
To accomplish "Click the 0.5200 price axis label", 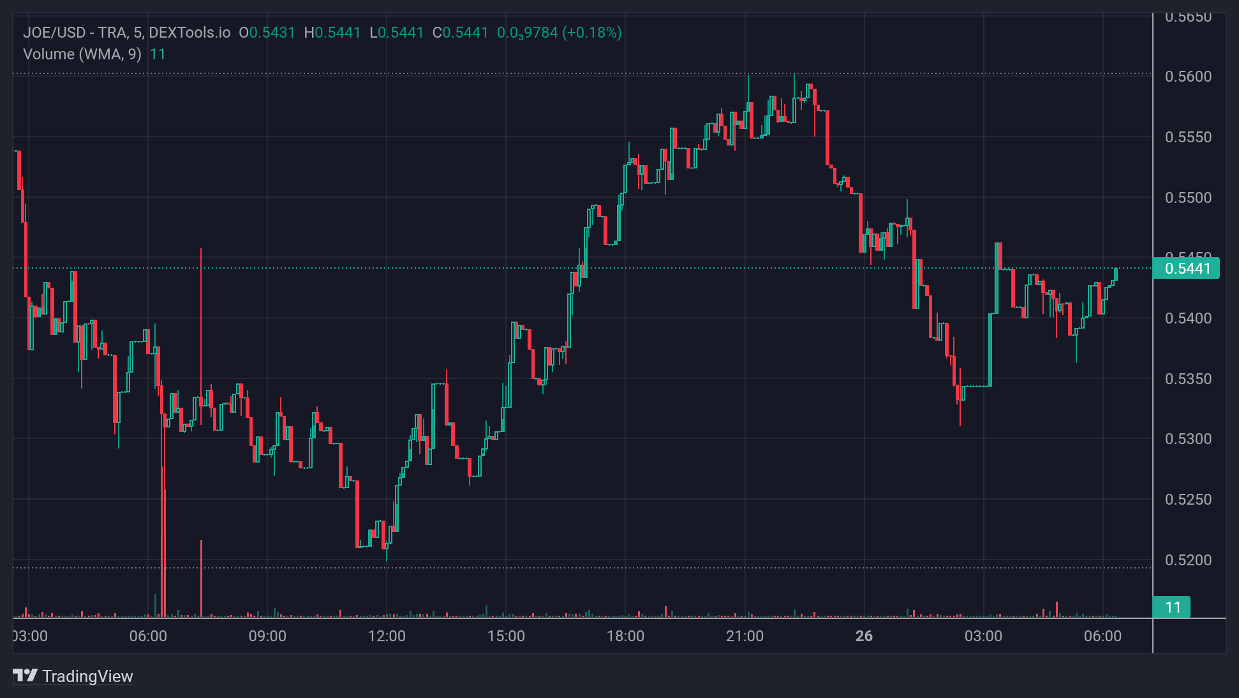I will click(1188, 560).
